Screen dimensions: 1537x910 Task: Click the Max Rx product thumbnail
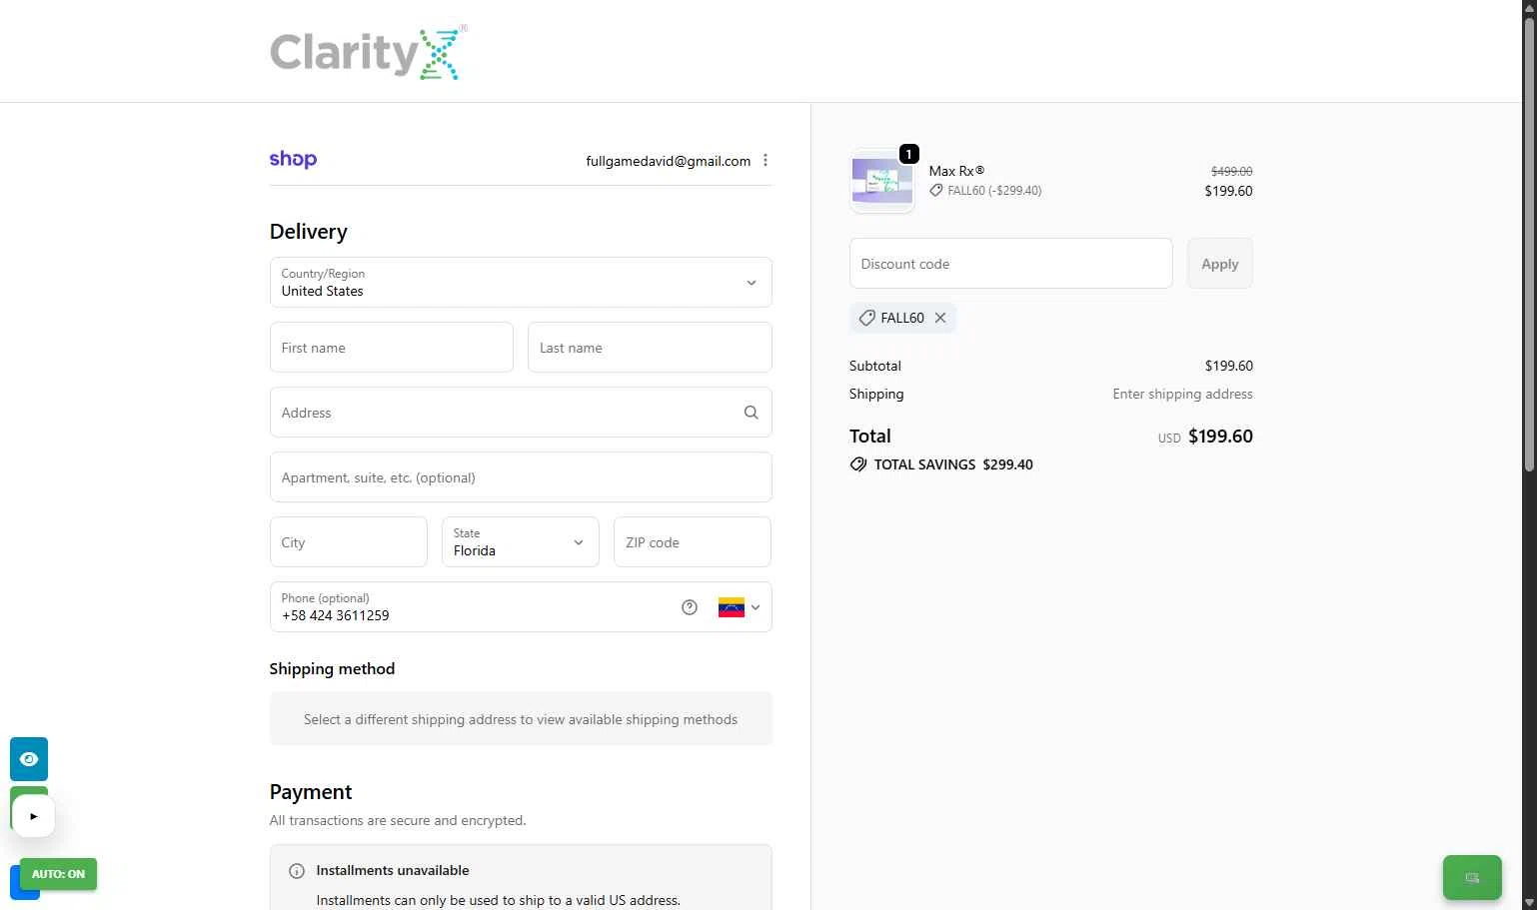pyautogui.click(x=881, y=182)
